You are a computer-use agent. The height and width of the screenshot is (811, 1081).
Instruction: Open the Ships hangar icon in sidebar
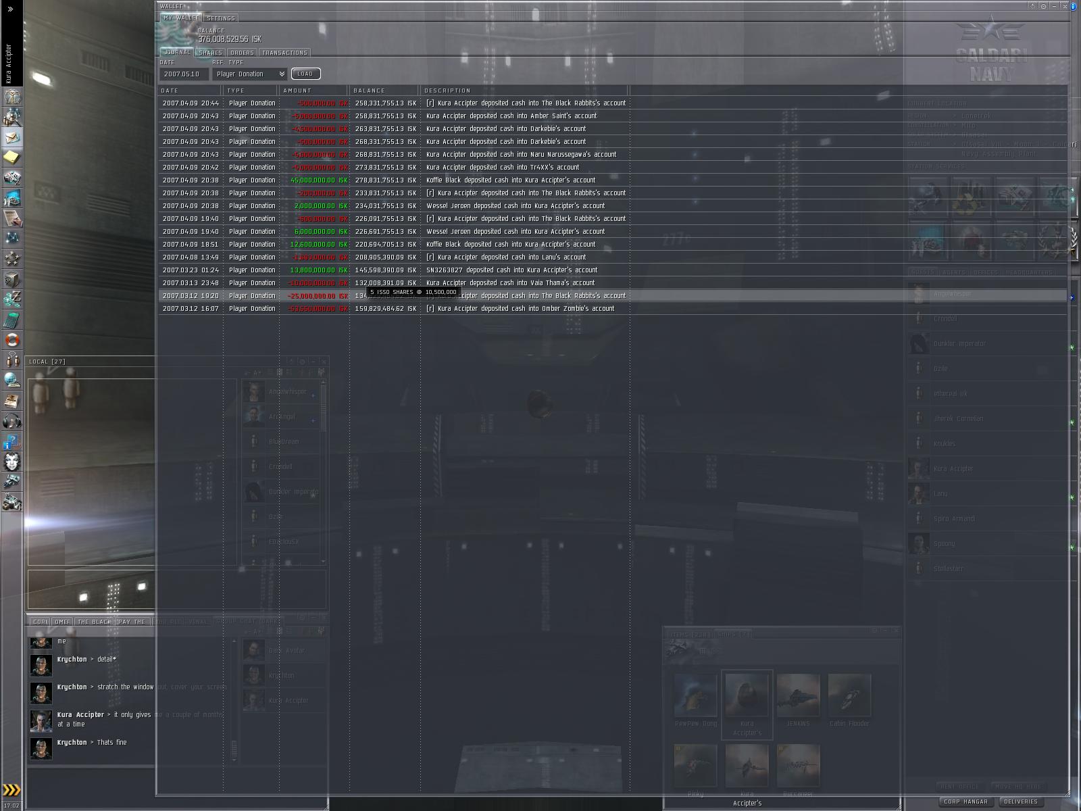[12, 482]
